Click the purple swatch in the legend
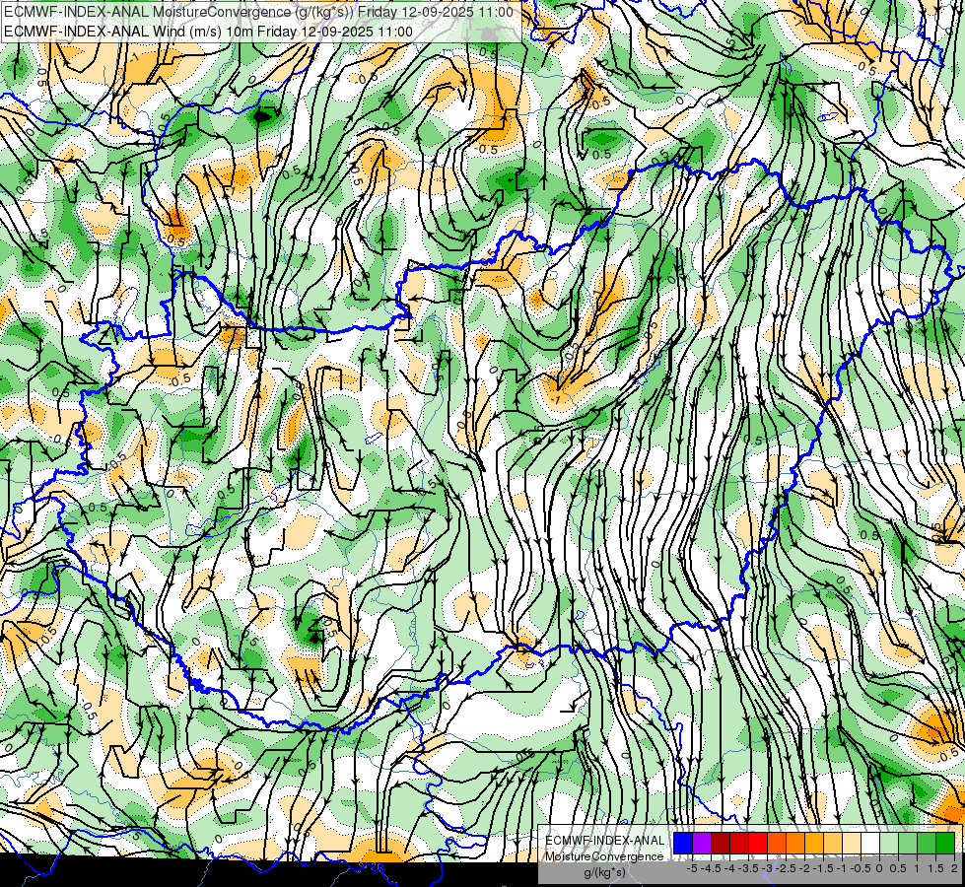965x887 pixels. point(702,843)
